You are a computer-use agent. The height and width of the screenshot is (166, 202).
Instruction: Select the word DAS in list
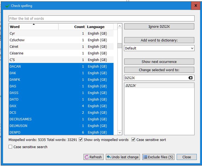pos(61,86)
